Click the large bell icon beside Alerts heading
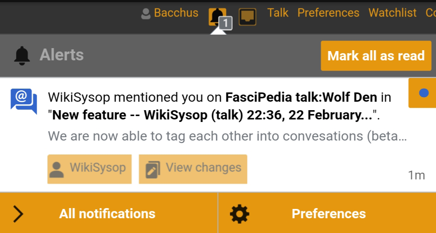Screen dimensions: 436x233 click(x=22, y=55)
